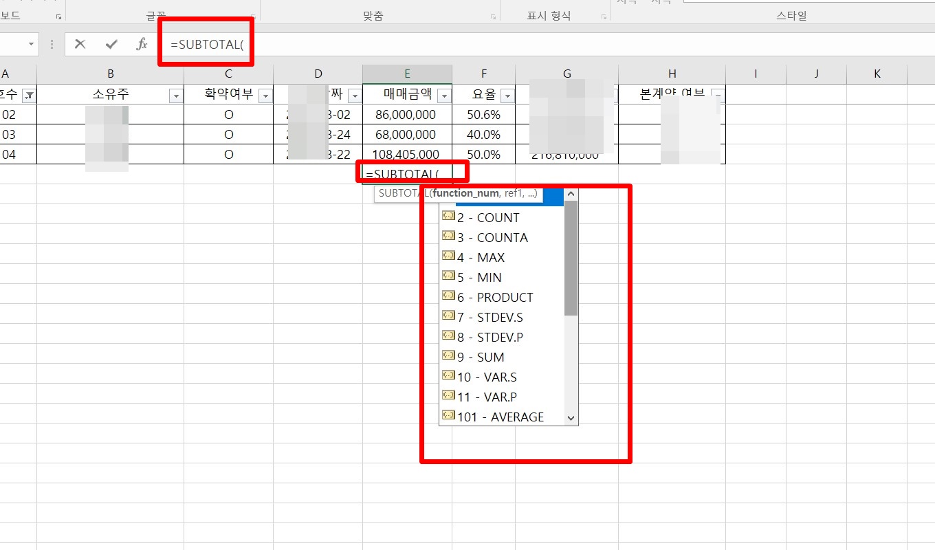
Task: Select 4 - MAX from the function list
Action: pyautogui.click(x=501, y=257)
